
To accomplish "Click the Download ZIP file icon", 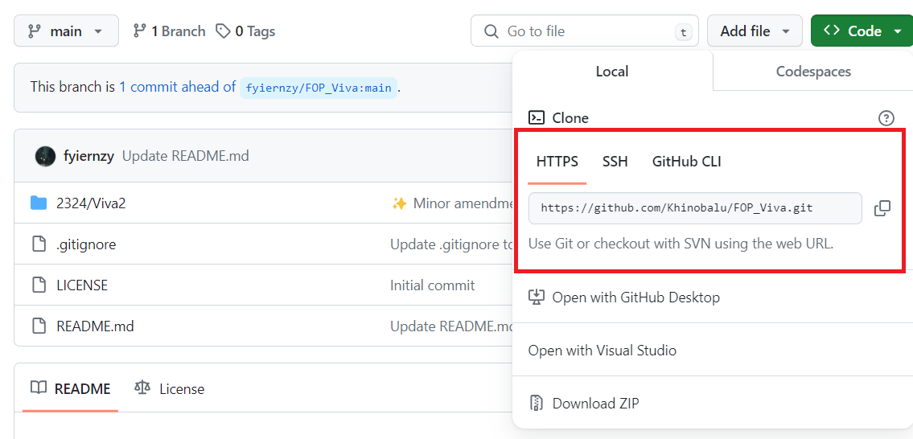I will click(536, 403).
